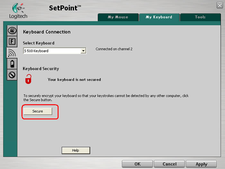The width and height of the screenshot is (225, 169).
Task: Click 'Your keyboard is not secured' message
Action: click(x=74, y=80)
